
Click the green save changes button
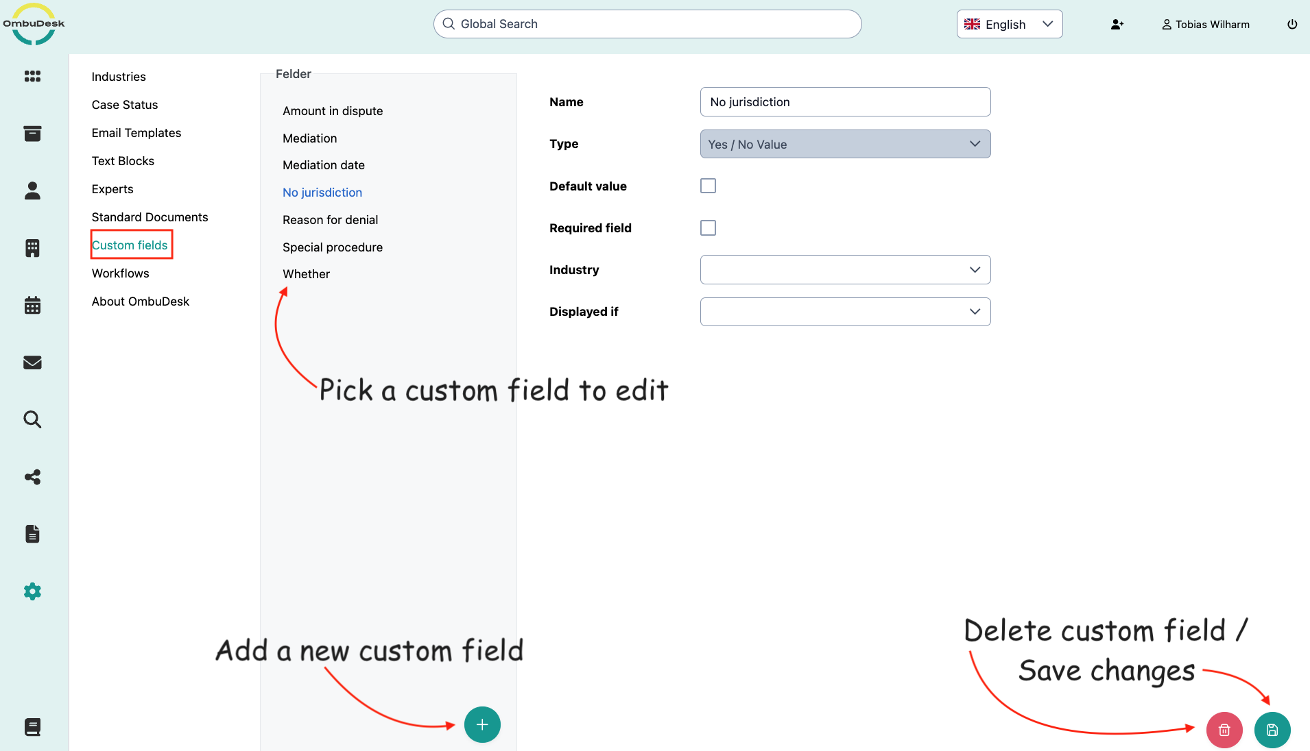tap(1272, 730)
